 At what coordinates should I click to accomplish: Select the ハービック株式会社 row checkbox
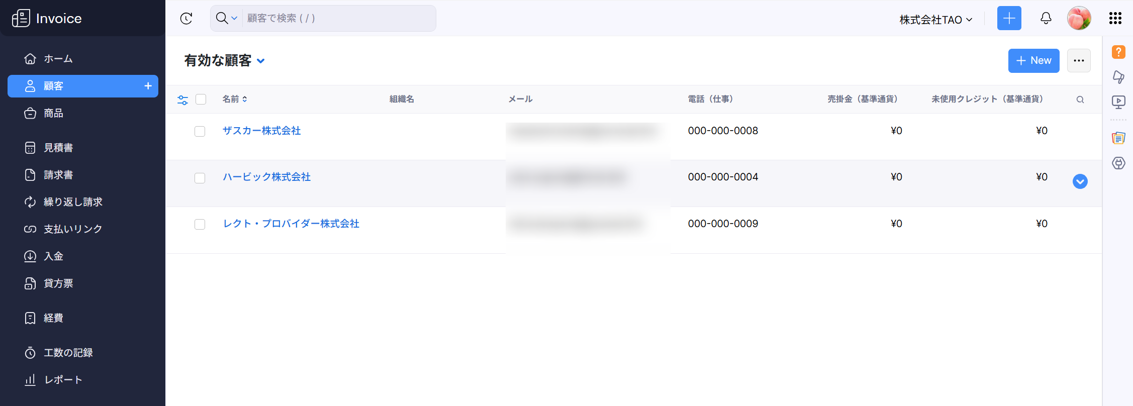[x=200, y=178]
